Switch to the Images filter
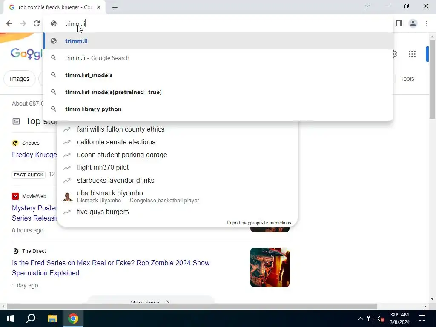Viewport: 436px width, 327px height. 20,79
